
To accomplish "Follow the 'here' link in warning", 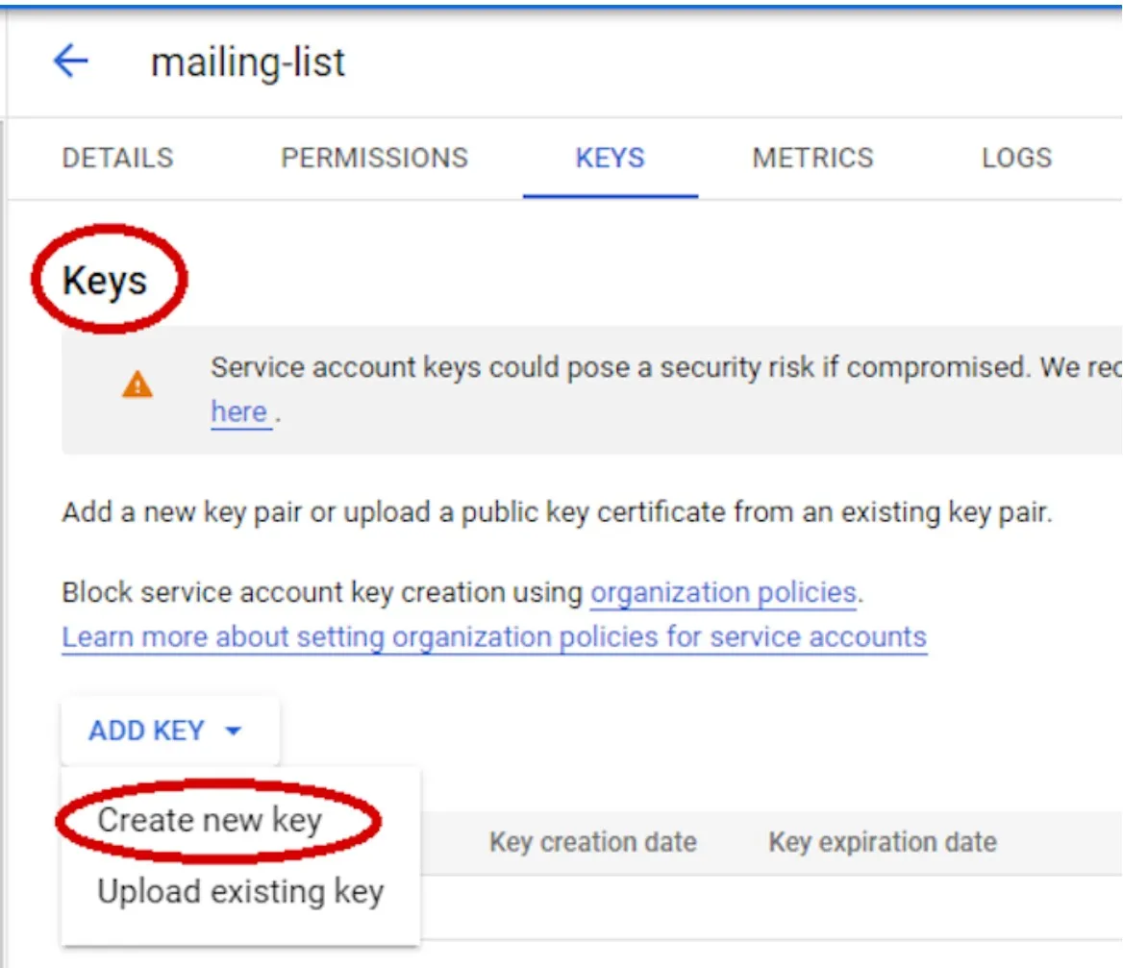I will tap(239, 412).
